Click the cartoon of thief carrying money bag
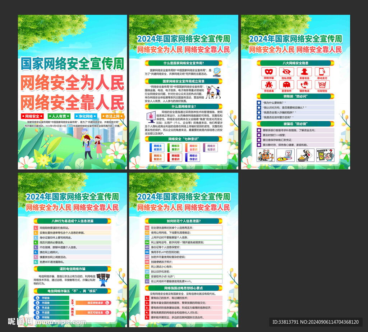The width and height of the screenshot is (368, 332). (x=305, y=155)
